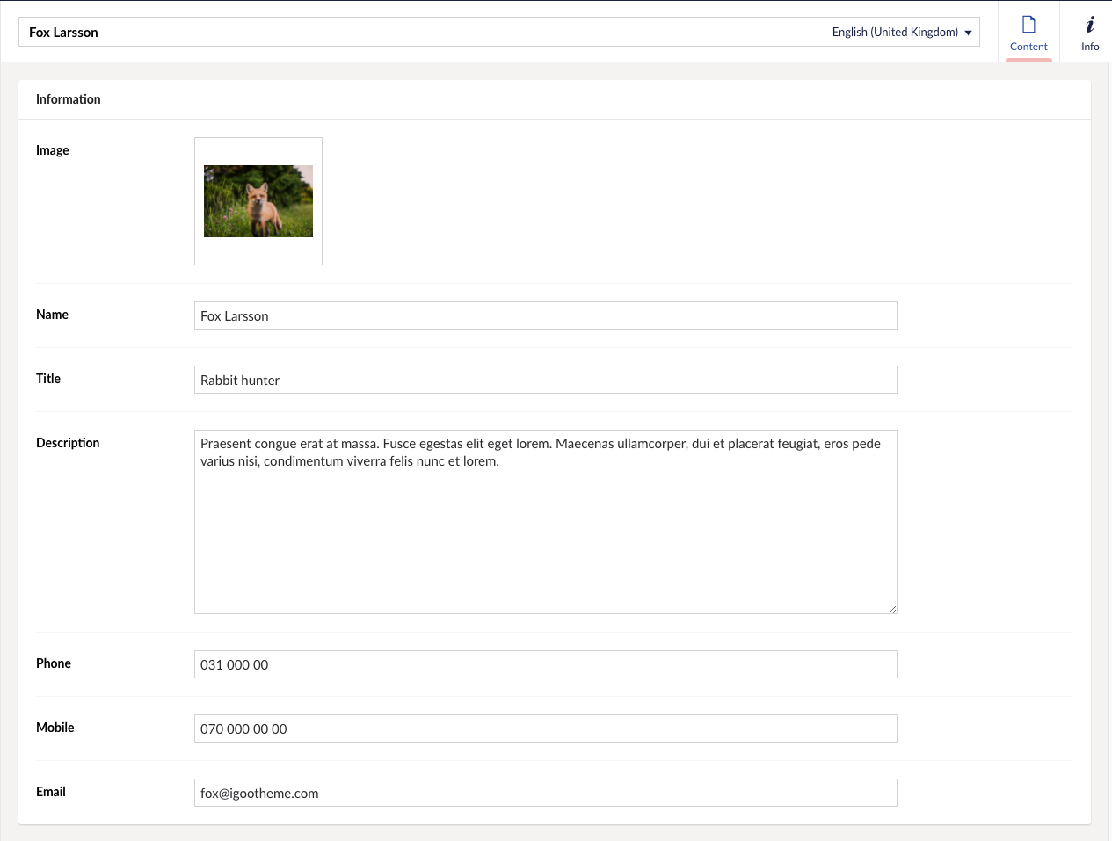Click the Phone property label
Viewport: 1112px width, 841px height.
point(54,663)
